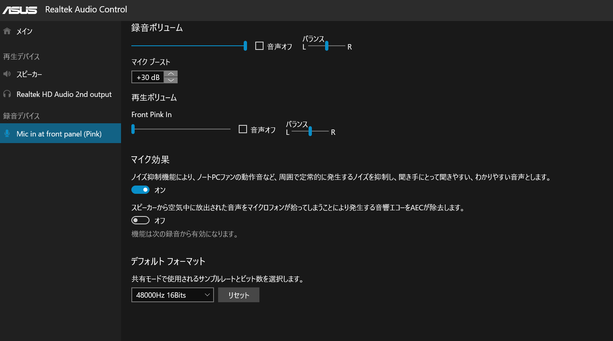Select Realtek HD Audio 2nd output
Image resolution: width=613 pixels, height=341 pixels.
pyautogui.click(x=64, y=94)
